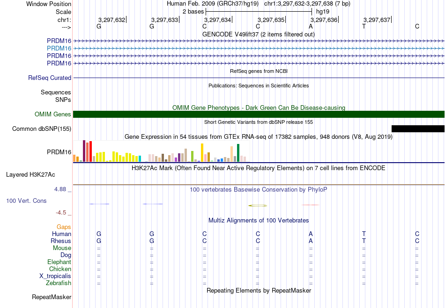Click 'Short Genetic Variants from dbSNP release 155'
Image resolution: width=445 pixels, height=308 pixels.
259,122
